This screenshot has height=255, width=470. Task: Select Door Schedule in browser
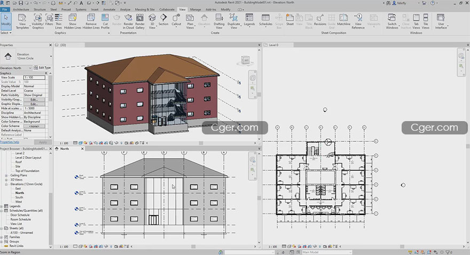click(20, 215)
